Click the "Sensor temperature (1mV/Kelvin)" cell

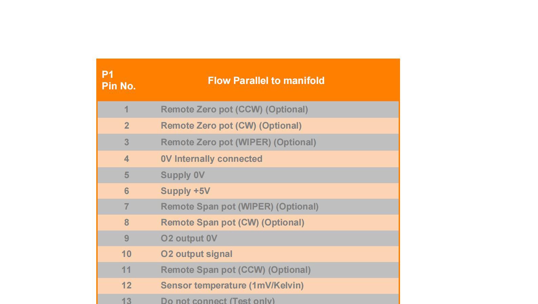[x=232, y=285]
